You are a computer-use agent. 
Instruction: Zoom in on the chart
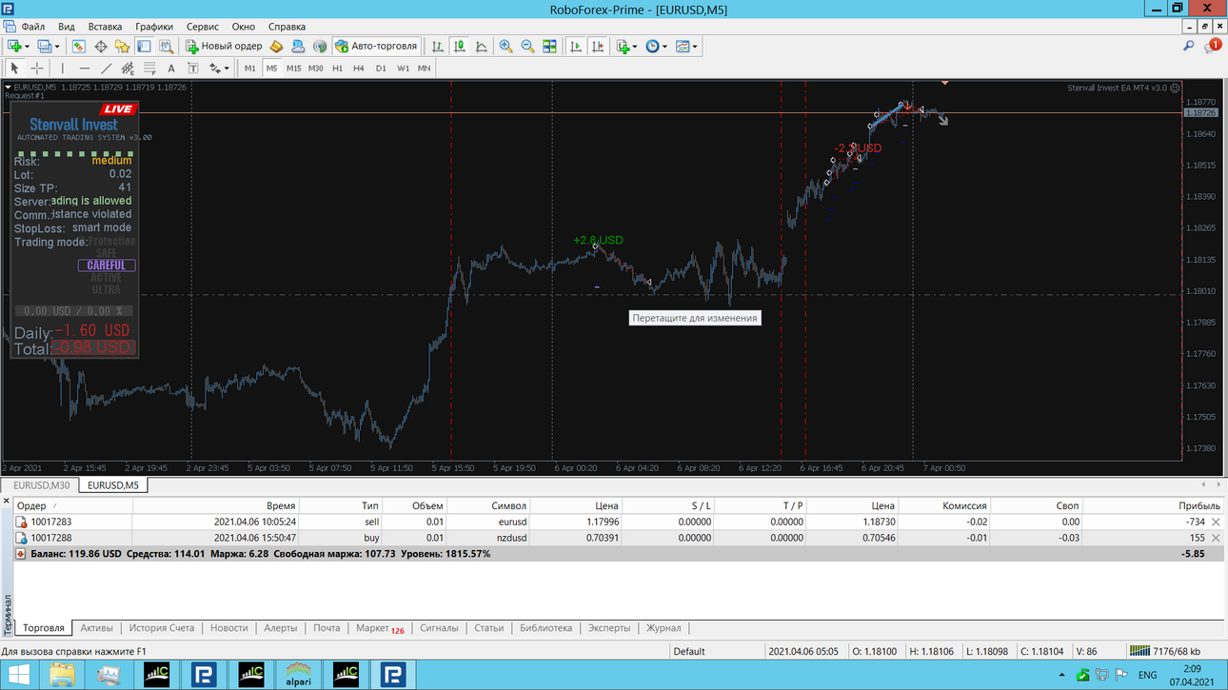pos(505,46)
